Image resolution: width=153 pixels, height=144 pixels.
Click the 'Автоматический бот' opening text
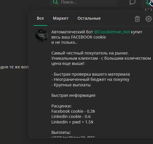[x=72, y=32]
